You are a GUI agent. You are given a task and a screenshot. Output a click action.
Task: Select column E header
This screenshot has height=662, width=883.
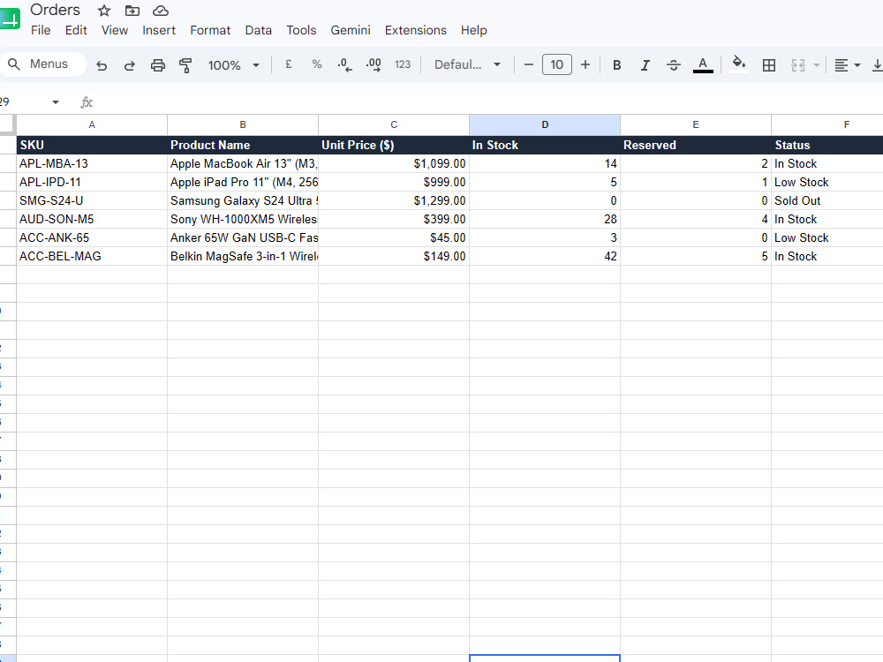point(696,125)
